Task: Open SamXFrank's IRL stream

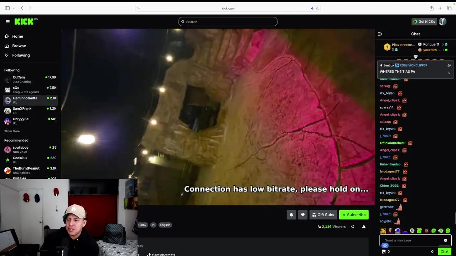Action: (30, 111)
